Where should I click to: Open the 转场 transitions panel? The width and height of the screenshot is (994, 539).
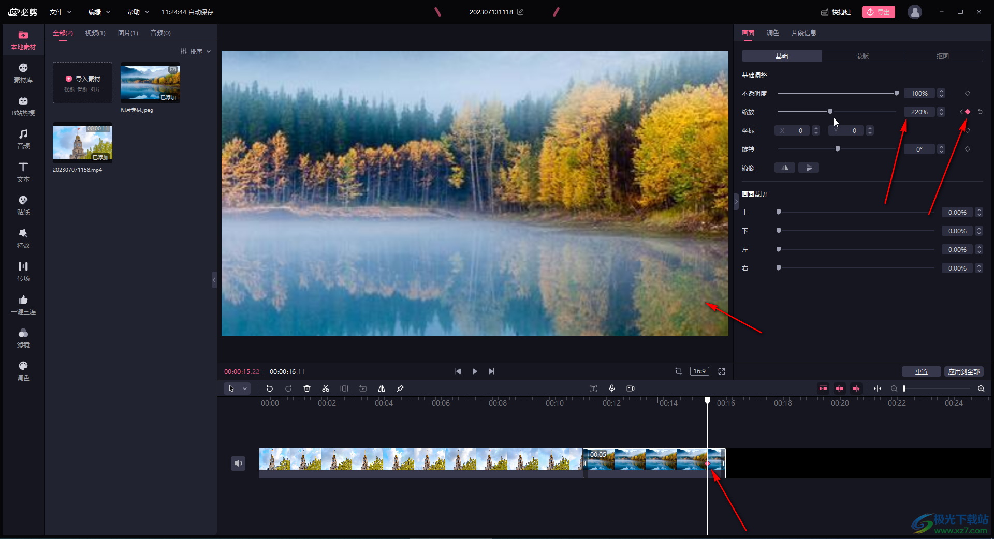click(x=23, y=272)
